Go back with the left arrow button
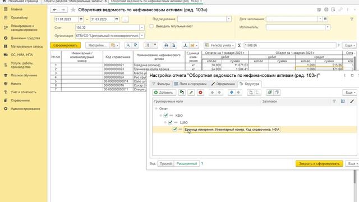The height and width of the screenshot is (202, 359). (55, 10)
